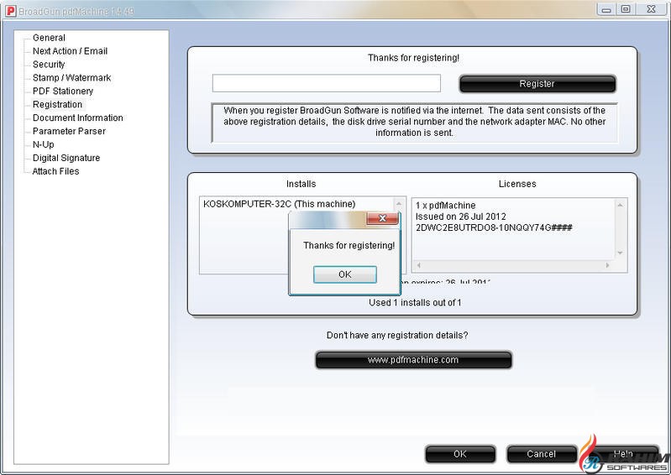Click 'Issued on 26 Jul 2012' license line
Screen dimensions: 671x475
point(460,217)
